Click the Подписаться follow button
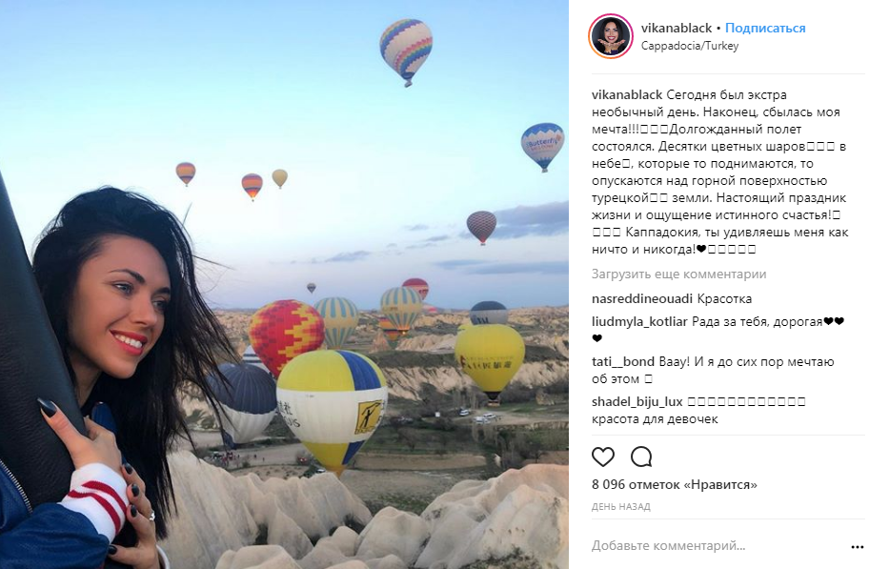 pos(765,28)
